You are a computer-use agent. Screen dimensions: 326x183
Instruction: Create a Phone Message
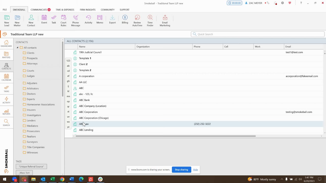76,21
